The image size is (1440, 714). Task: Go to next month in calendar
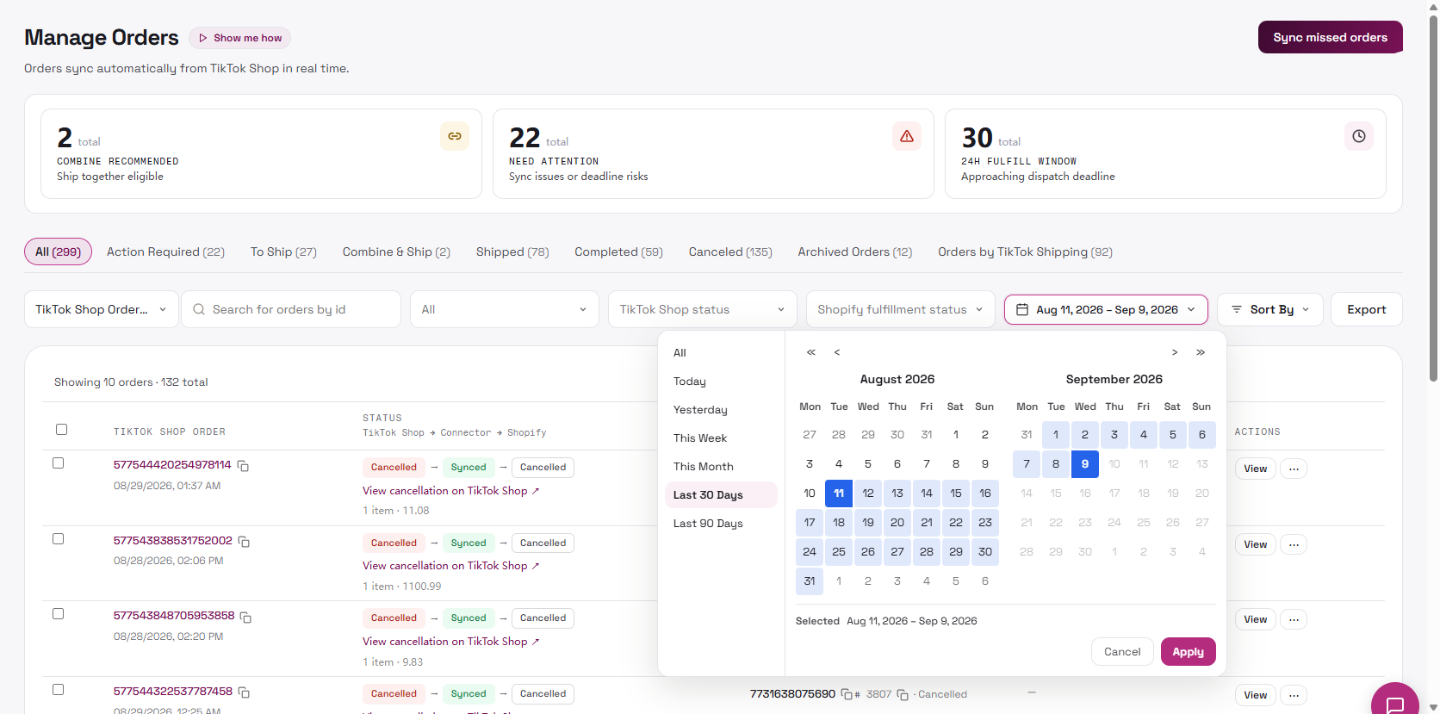pos(1175,352)
